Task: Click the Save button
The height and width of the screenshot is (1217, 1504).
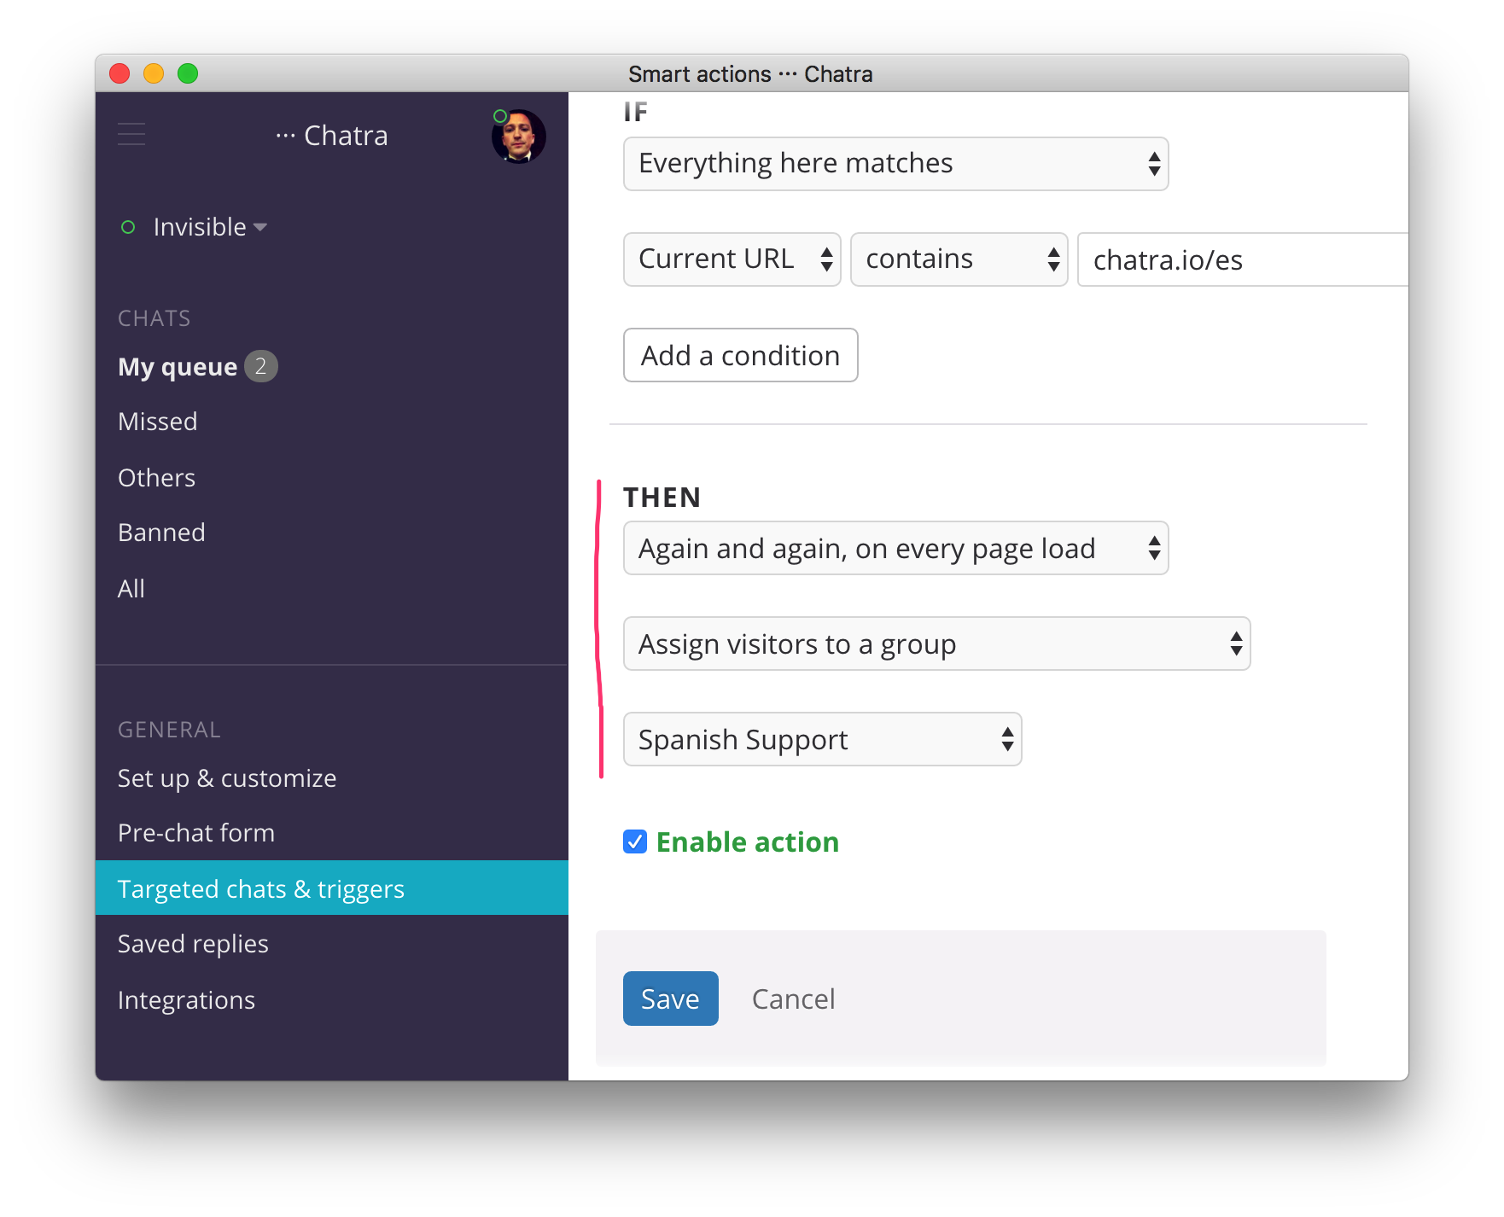Action: [x=670, y=999]
